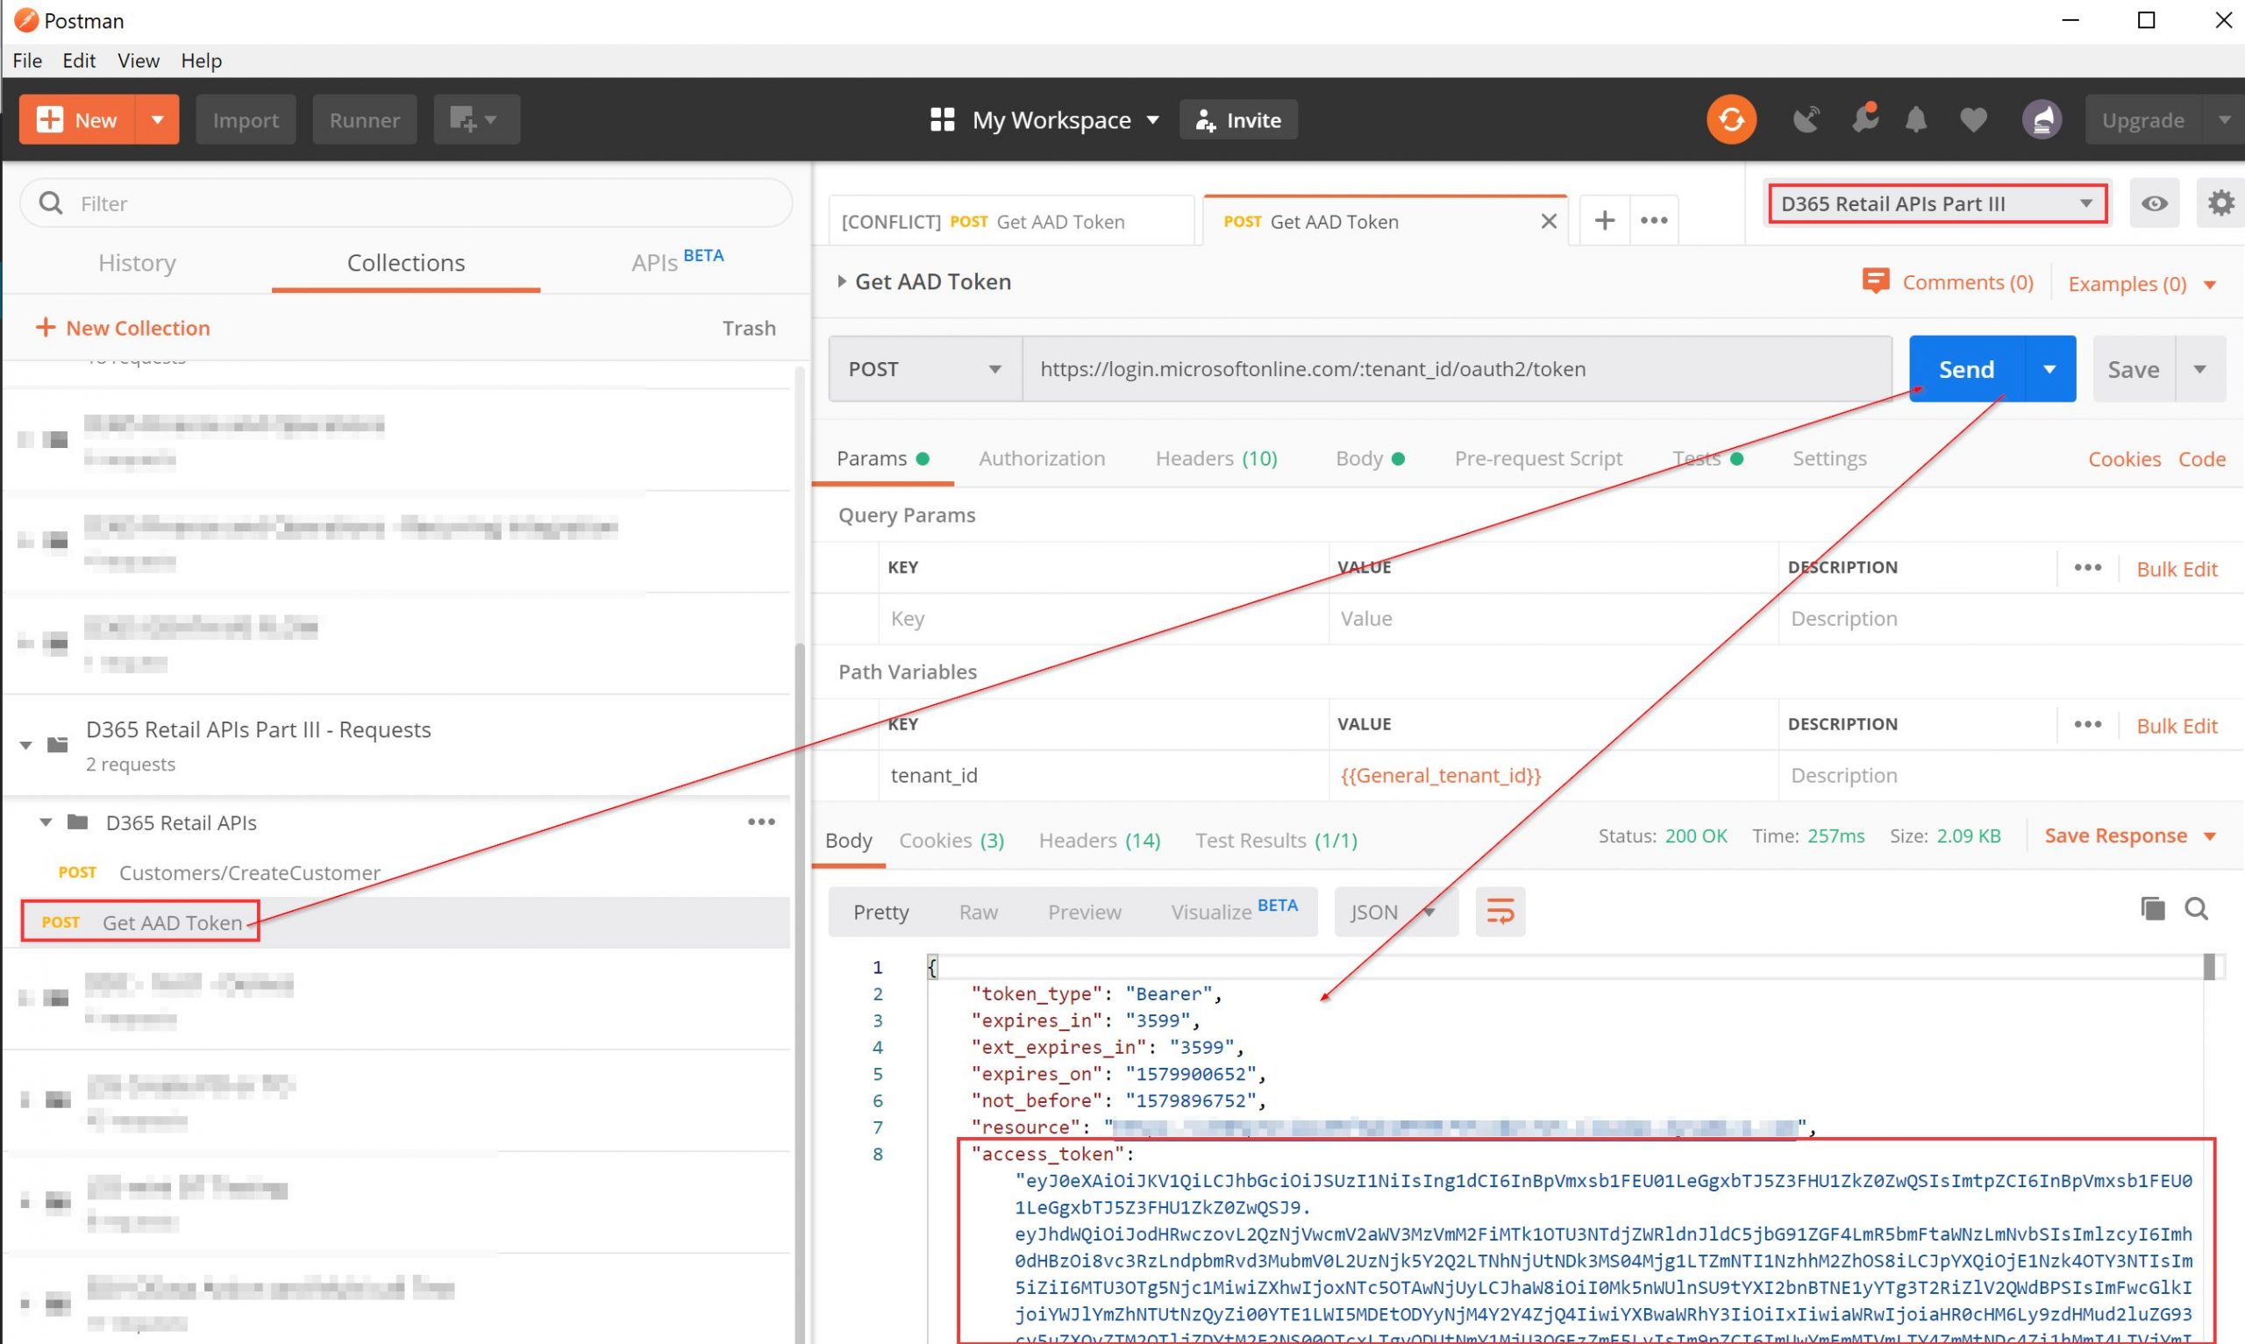
Task: Open the View menu
Action: click(139, 60)
